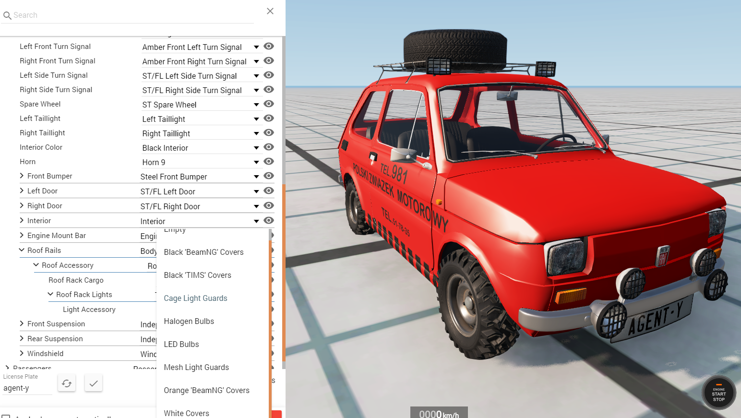The width and height of the screenshot is (741, 418).
Task: Toggle Left Taillight visibility eye
Action: click(x=269, y=118)
